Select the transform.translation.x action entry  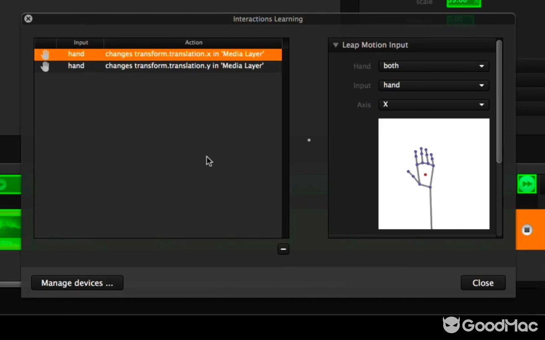pyautogui.click(x=184, y=54)
